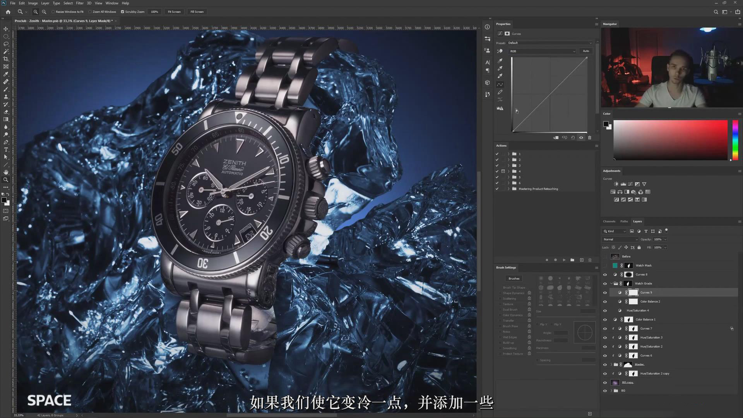Open the Black & White adjustment icon

[627, 192]
